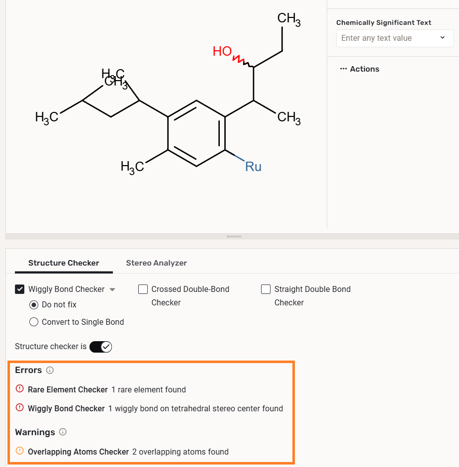Click the ellipsis icon next to Actions

[x=343, y=69]
